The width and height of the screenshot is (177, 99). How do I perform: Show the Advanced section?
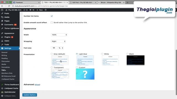click(37, 85)
